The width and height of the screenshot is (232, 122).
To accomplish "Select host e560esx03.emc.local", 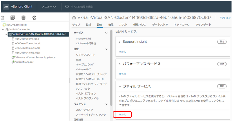I will point(28,48).
